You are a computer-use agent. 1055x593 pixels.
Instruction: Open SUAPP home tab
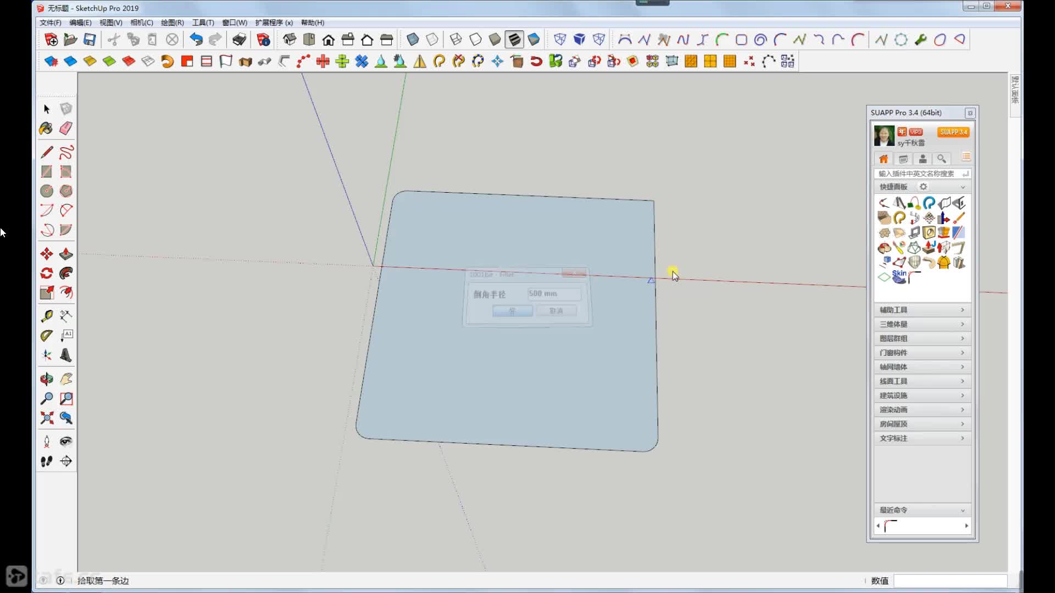click(x=884, y=159)
